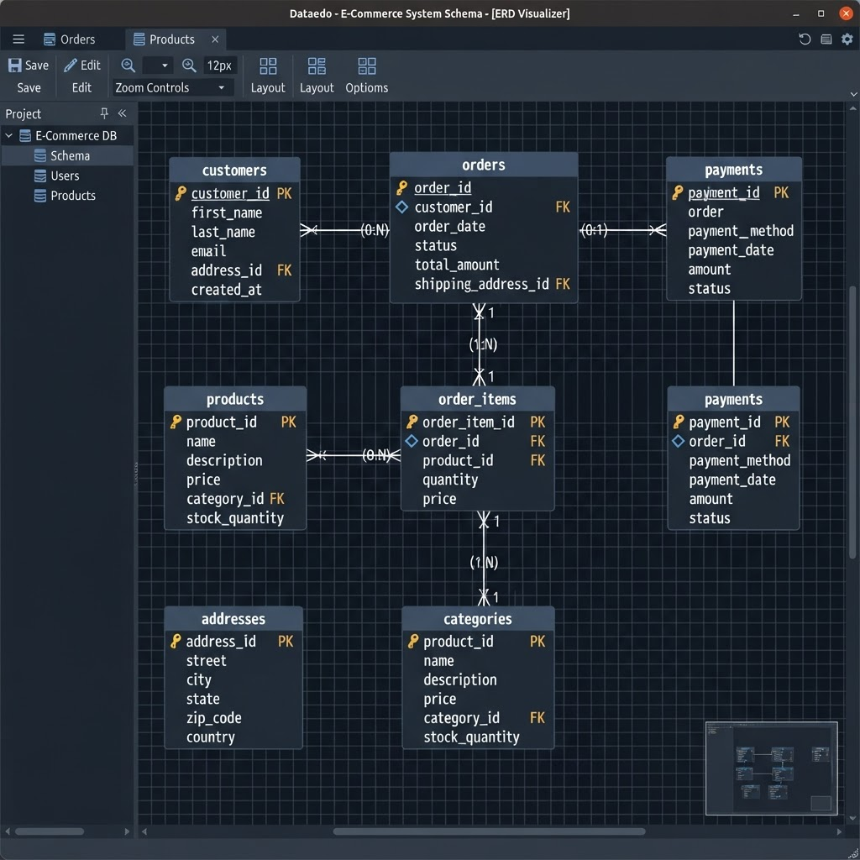860x860 pixels.
Task: Pin the Project panel
Action: click(x=104, y=113)
